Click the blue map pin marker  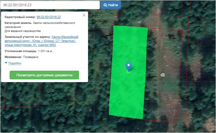129,67
